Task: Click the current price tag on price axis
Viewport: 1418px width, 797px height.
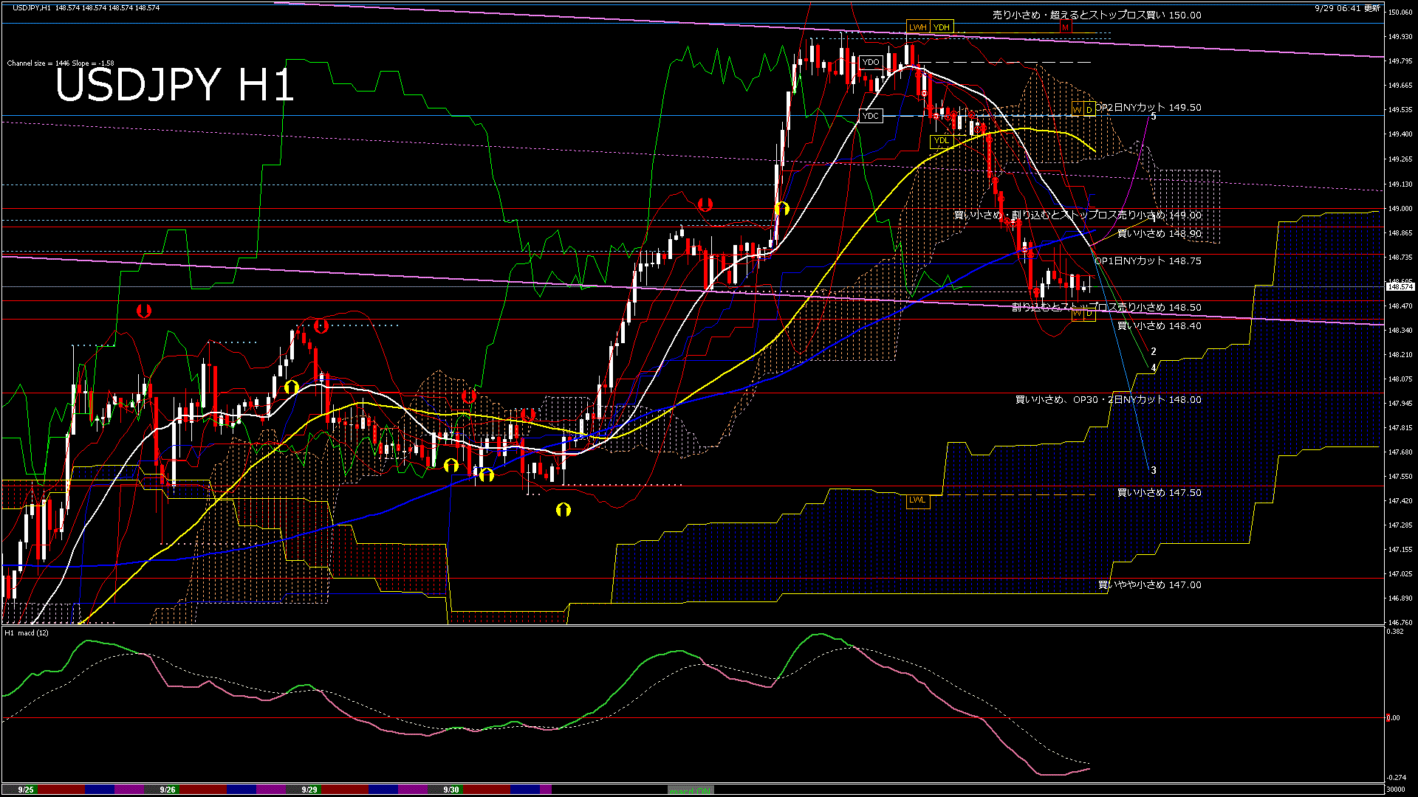Action: click(1400, 287)
